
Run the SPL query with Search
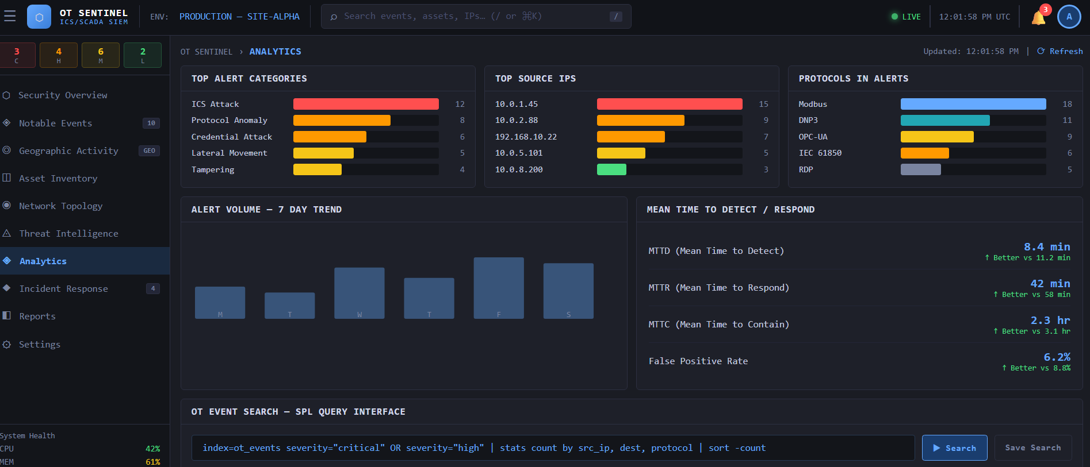(x=954, y=448)
